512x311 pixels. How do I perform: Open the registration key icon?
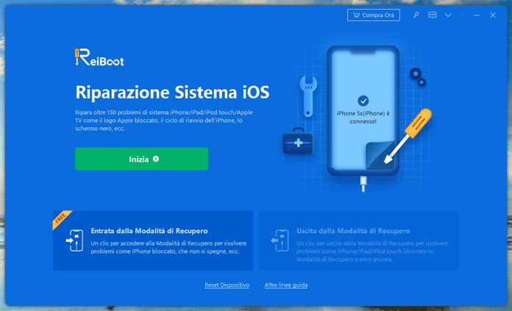pos(416,15)
